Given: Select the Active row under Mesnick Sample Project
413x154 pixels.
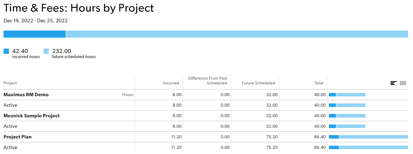Looking at the screenshot, I should coord(206,126).
